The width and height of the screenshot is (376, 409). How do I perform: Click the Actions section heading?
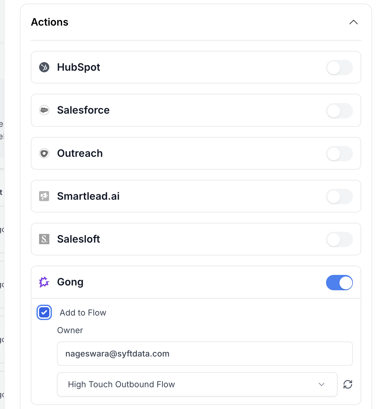tap(50, 22)
